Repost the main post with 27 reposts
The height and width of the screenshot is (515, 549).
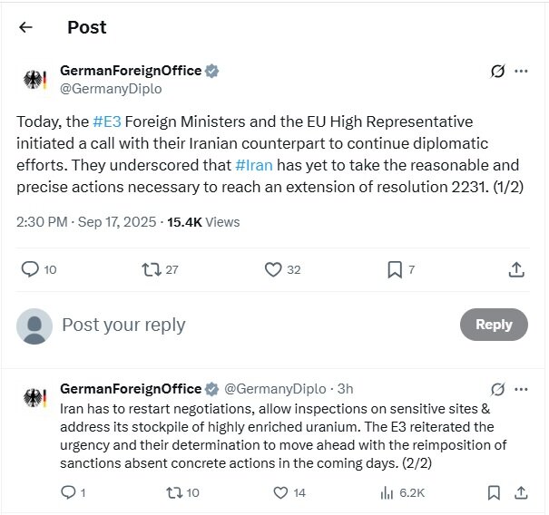click(153, 269)
